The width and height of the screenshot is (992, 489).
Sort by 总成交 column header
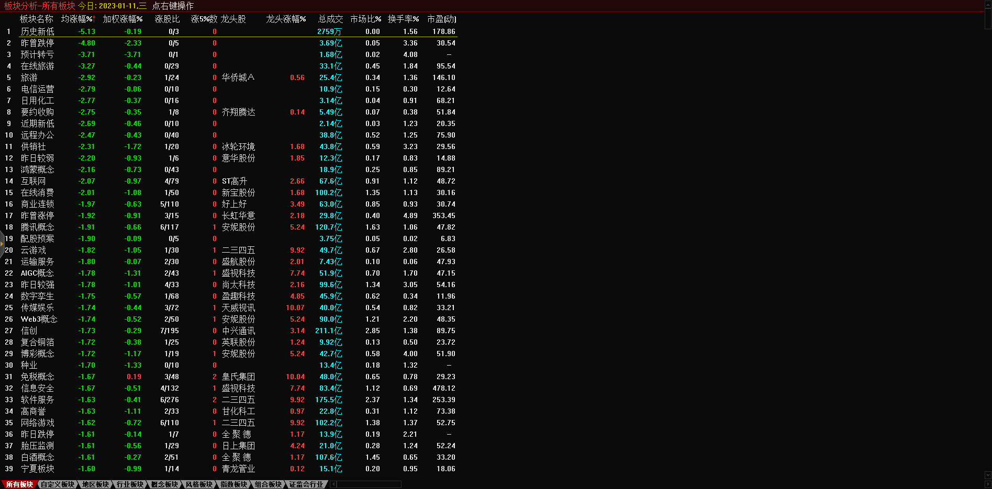[x=330, y=19]
